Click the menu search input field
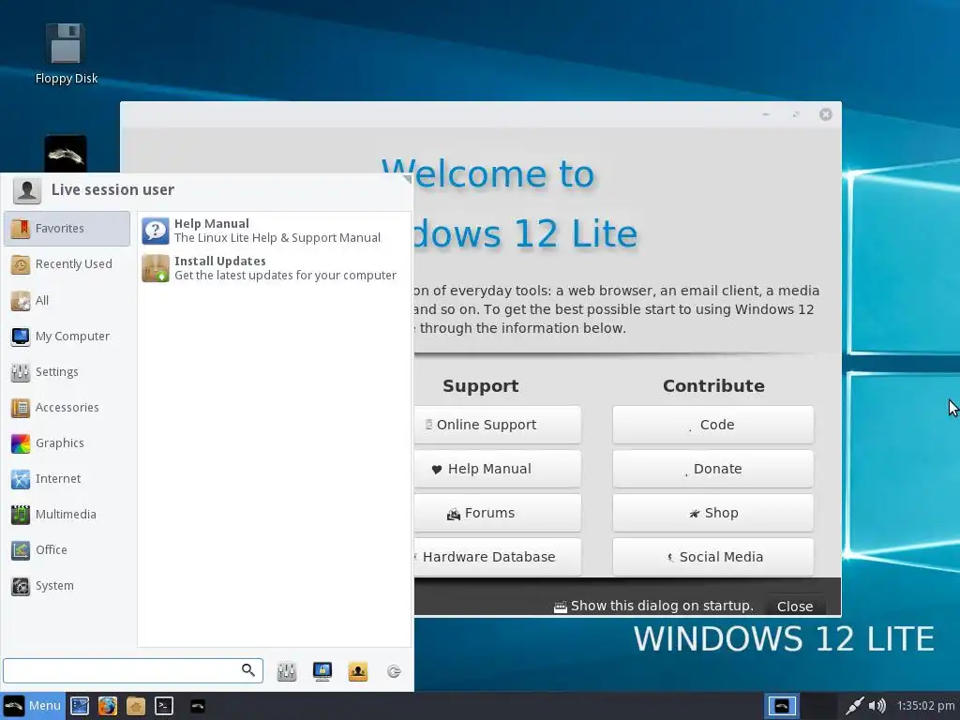 tap(133, 670)
